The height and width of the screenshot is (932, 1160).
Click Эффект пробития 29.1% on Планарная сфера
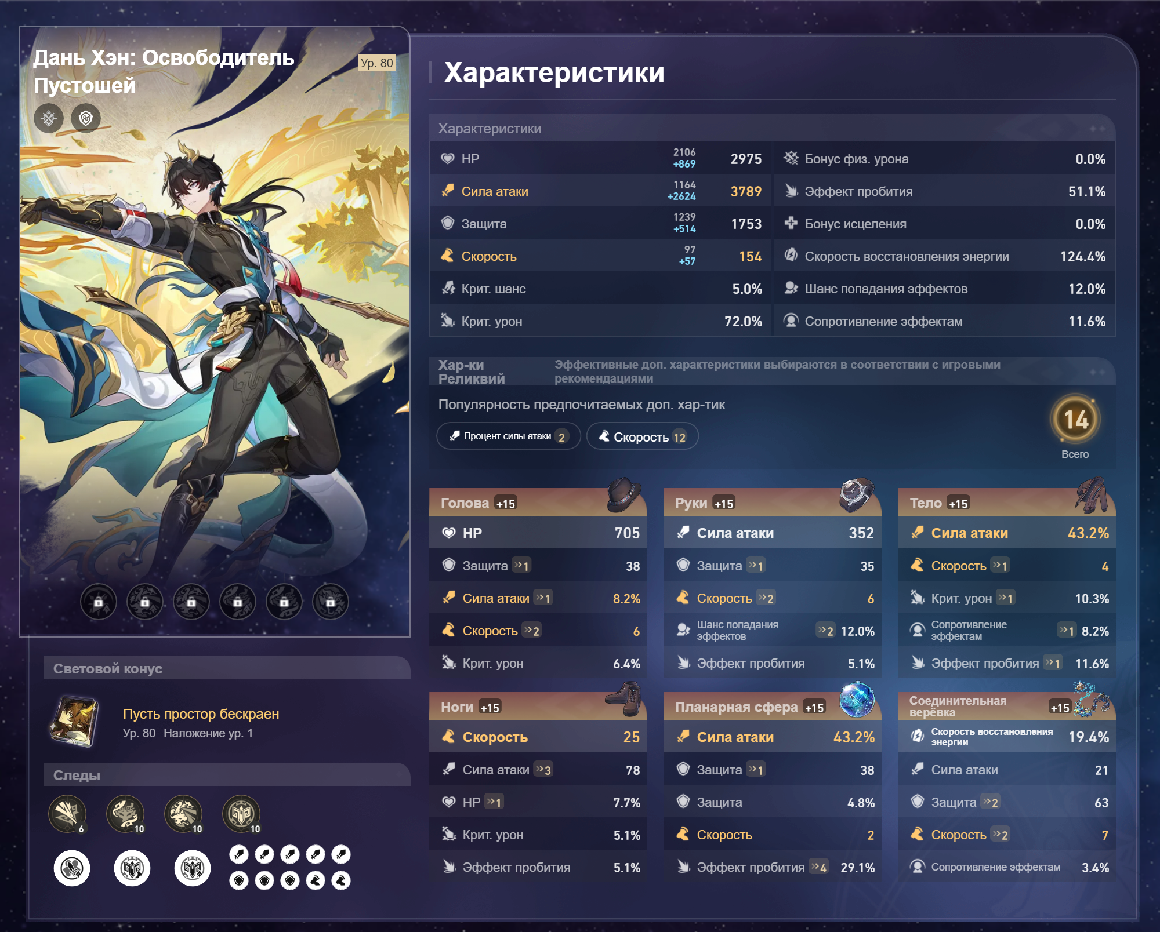[772, 867]
